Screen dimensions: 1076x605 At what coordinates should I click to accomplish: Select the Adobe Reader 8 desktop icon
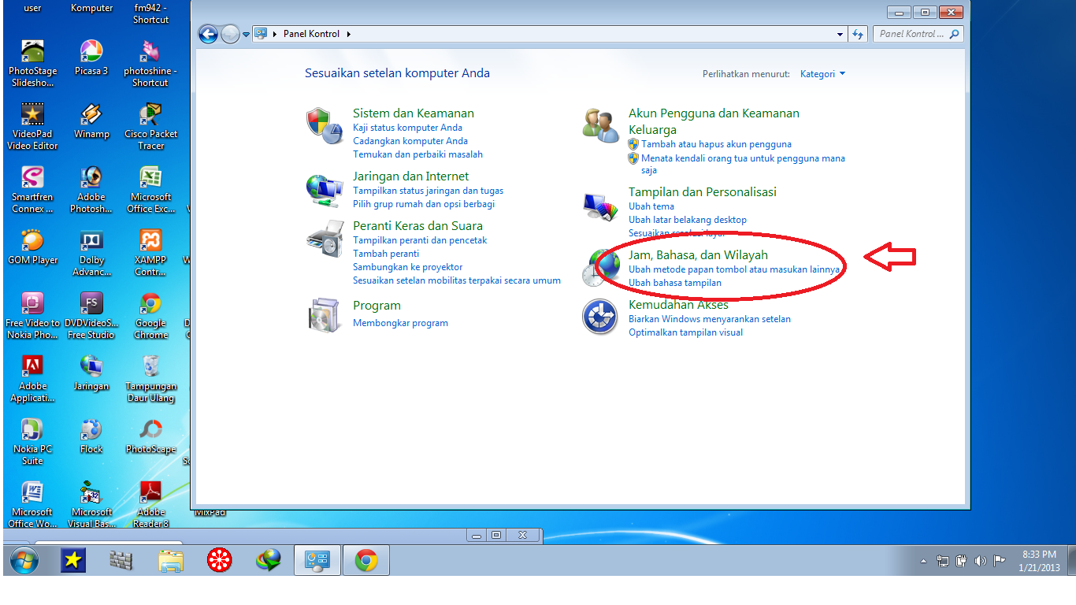(x=151, y=504)
